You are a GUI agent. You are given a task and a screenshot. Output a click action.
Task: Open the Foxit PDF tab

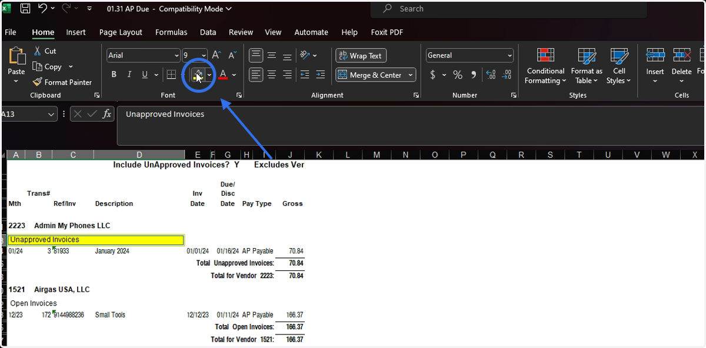387,32
